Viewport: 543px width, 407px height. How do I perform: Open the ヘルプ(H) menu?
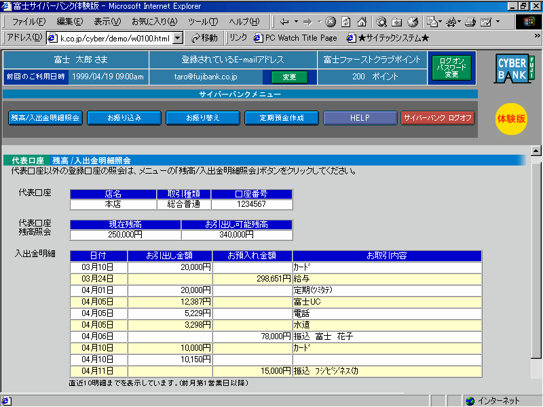244,22
